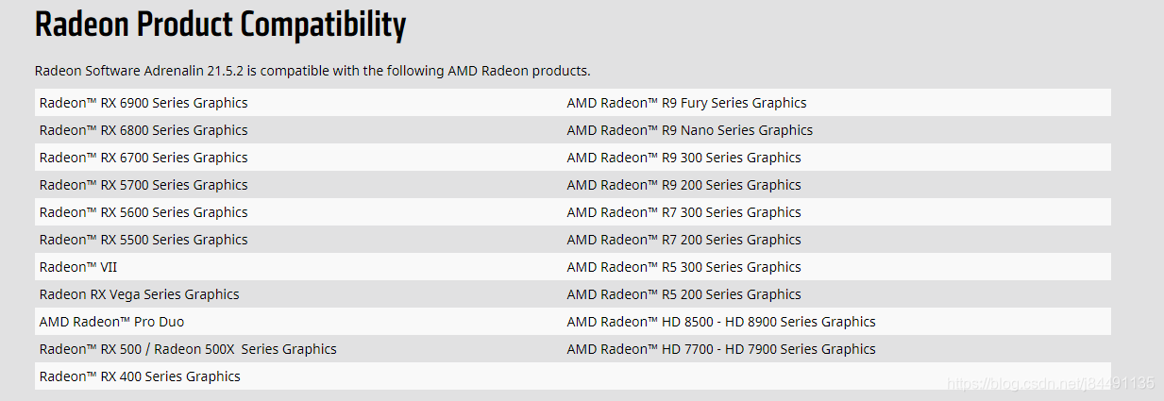Select AMD Radeon R9 Fury Series Graphics
The width and height of the screenshot is (1164, 401).
tap(687, 103)
